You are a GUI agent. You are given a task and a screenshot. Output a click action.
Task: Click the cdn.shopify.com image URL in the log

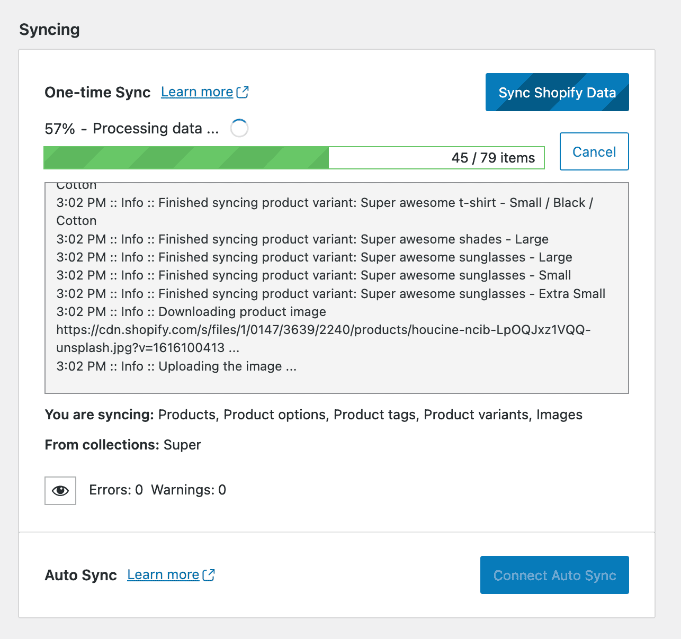tap(323, 330)
